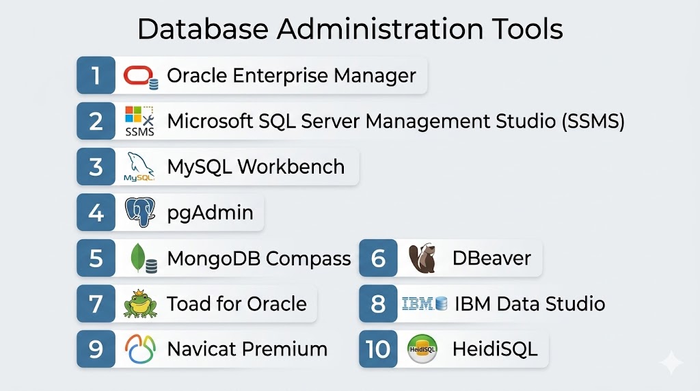The height and width of the screenshot is (391, 700).
Task: Click the MySQL dolphin logo icon
Action: (139, 167)
